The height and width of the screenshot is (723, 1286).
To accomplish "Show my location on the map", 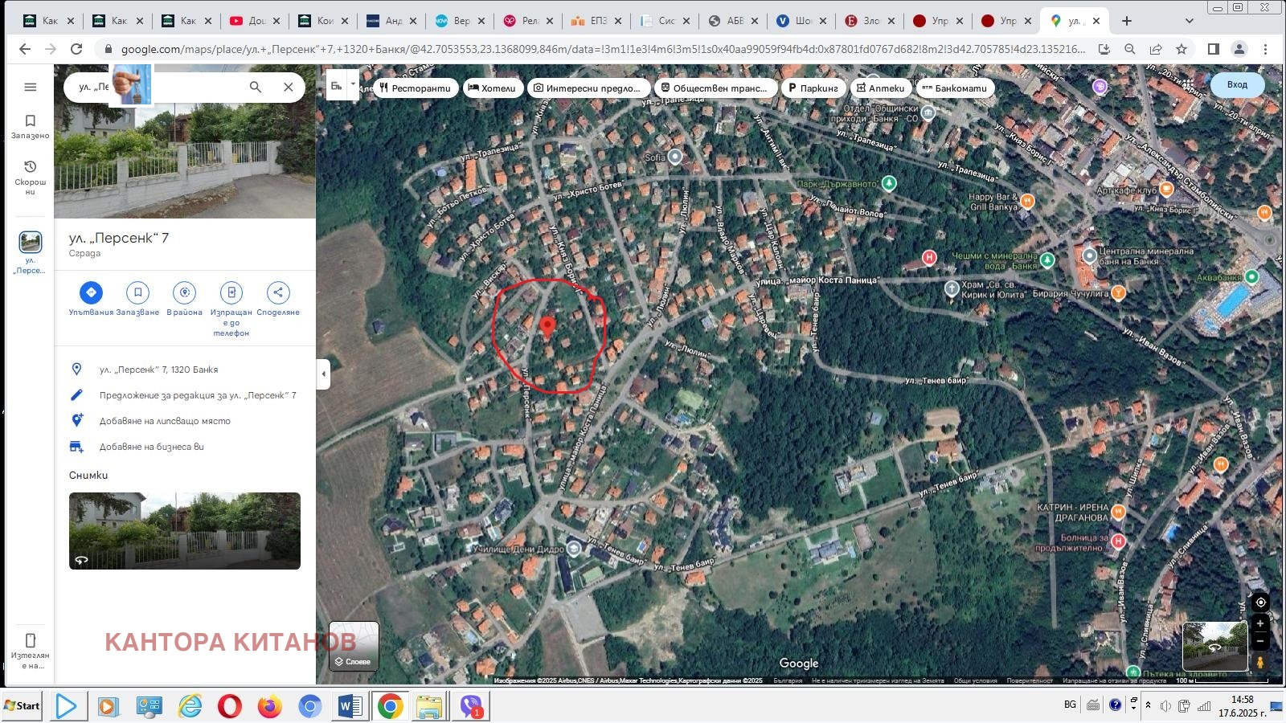I will click(x=1260, y=602).
